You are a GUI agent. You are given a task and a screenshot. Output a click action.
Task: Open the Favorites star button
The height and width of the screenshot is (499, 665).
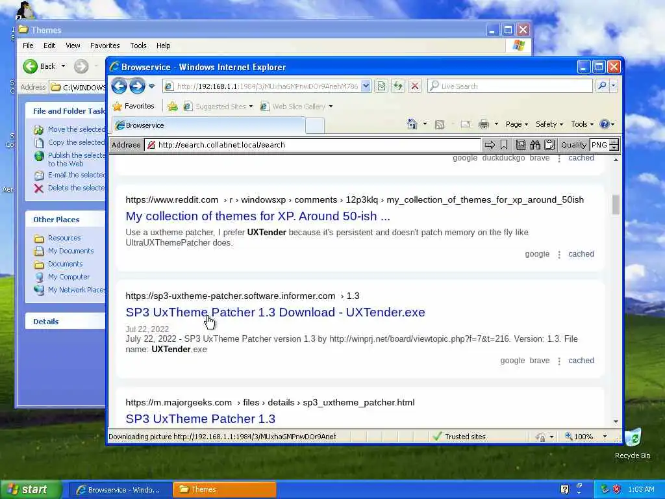coord(133,106)
